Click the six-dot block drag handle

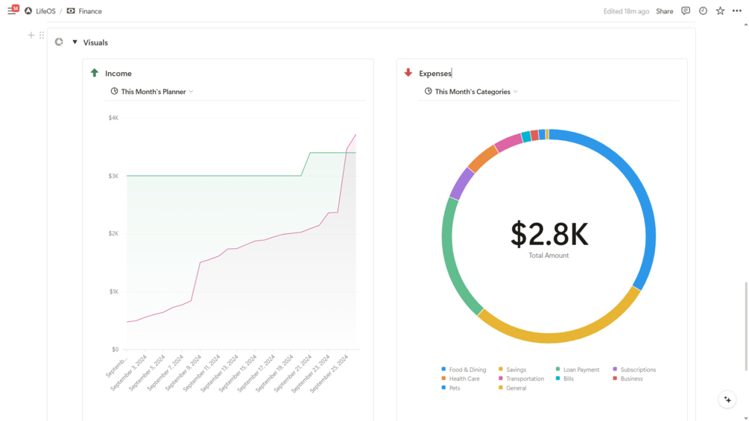click(42, 35)
